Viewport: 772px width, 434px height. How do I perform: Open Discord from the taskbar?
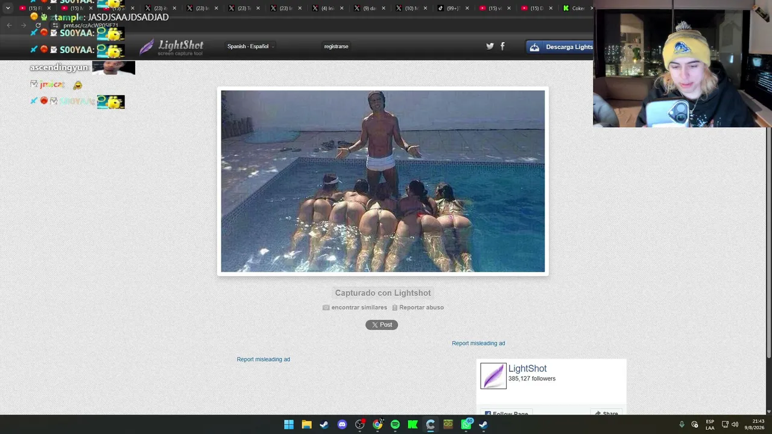coord(342,424)
